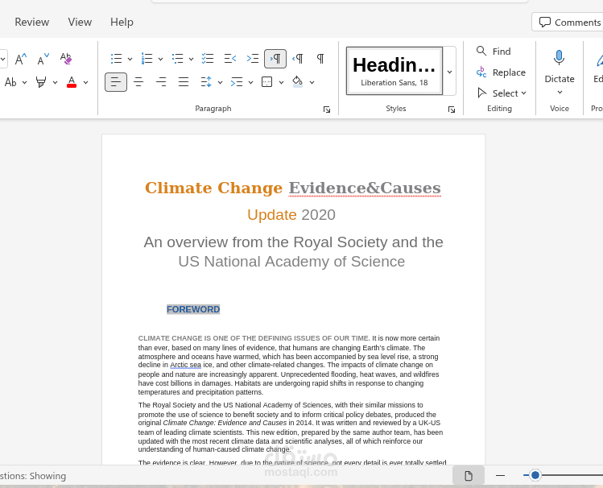Open the Help tab
603x488 pixels.
(x=122, y=22)
